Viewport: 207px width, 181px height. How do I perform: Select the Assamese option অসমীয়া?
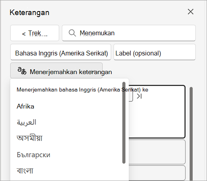29,138
